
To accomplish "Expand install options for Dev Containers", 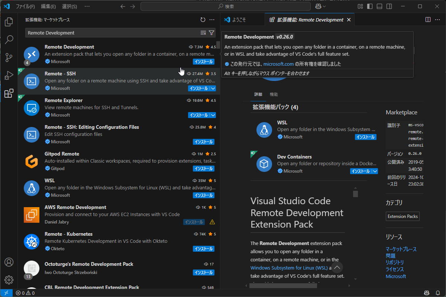I will [x=375, y=171].
